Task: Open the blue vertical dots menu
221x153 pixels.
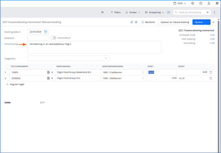Action: 214,12
